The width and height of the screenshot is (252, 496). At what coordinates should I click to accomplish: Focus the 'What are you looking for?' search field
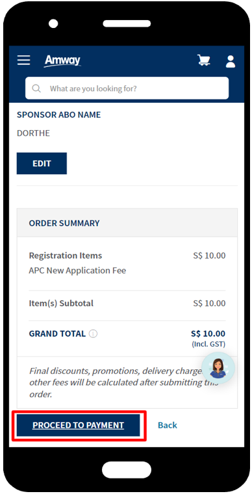tap(127, 88)
